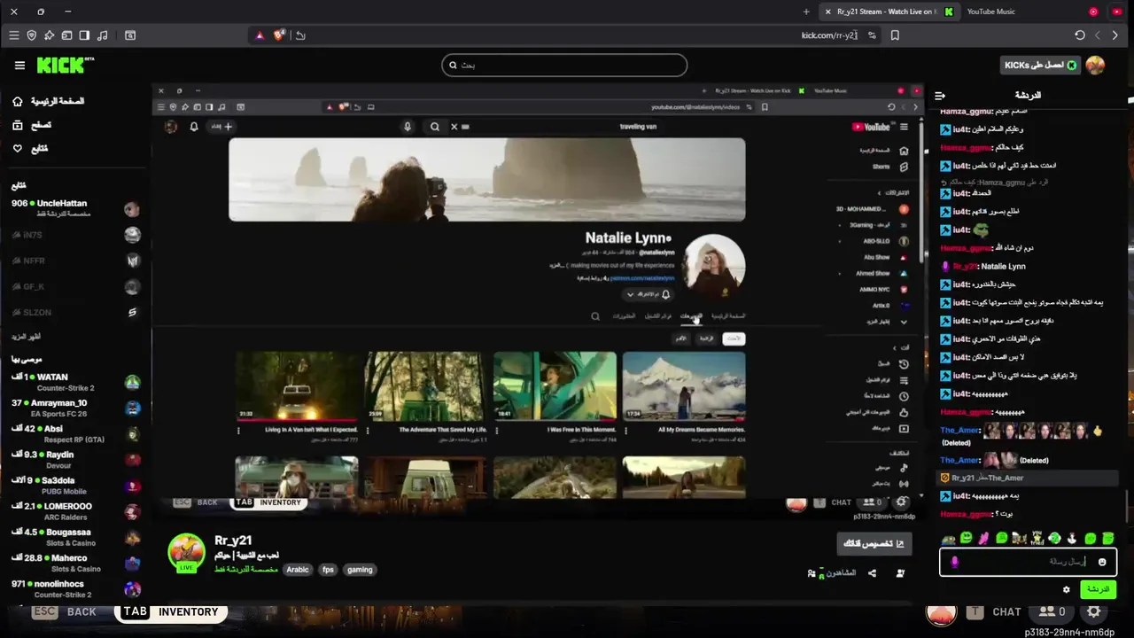
Task: Open the browser main menu icon
Action: (13, 35)
